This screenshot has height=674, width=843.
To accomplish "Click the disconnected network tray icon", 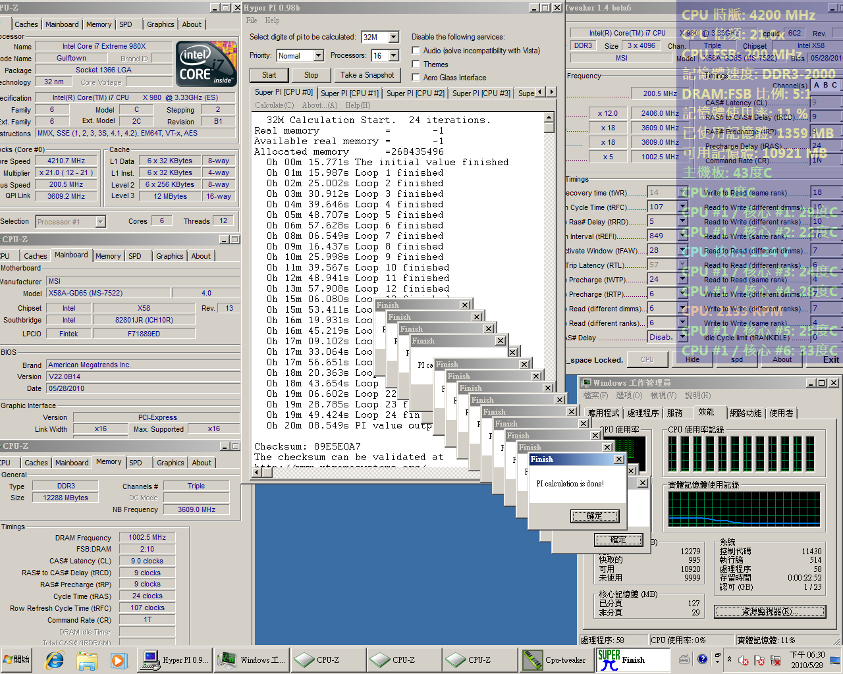I will click(x=775, y=660).
